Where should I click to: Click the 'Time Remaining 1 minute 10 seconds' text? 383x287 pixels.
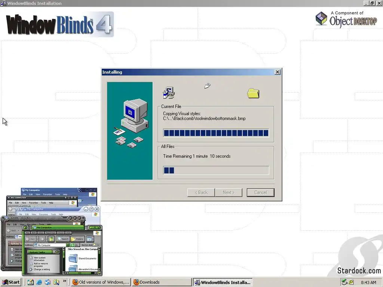pyautogui.click(x=197, y=156)
